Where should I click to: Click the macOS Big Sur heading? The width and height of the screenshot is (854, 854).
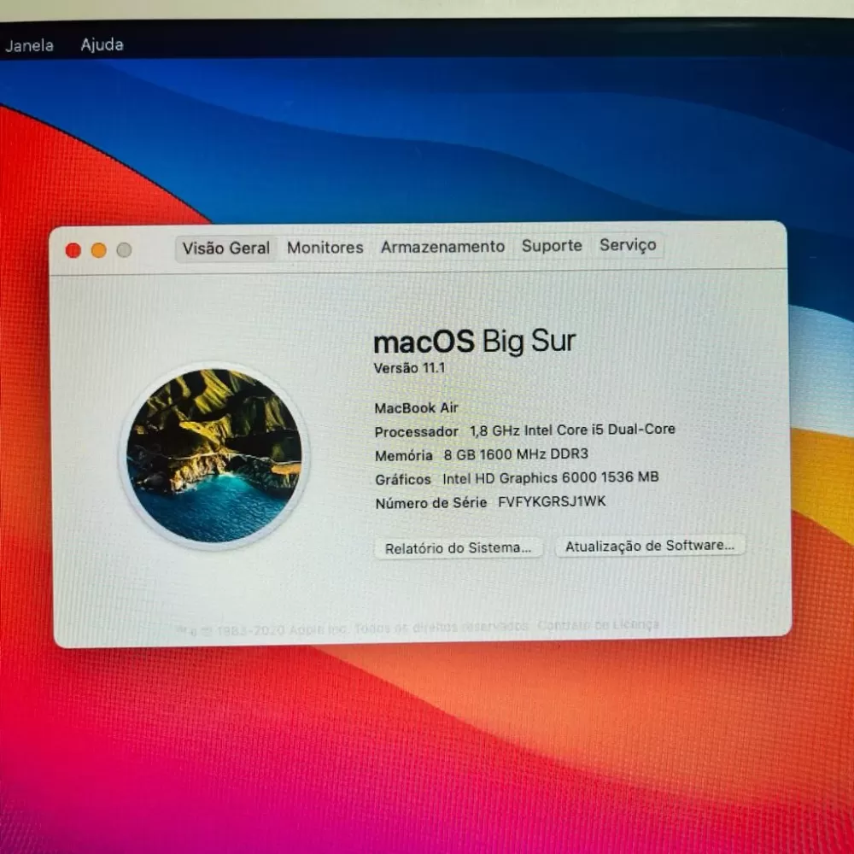474,342
